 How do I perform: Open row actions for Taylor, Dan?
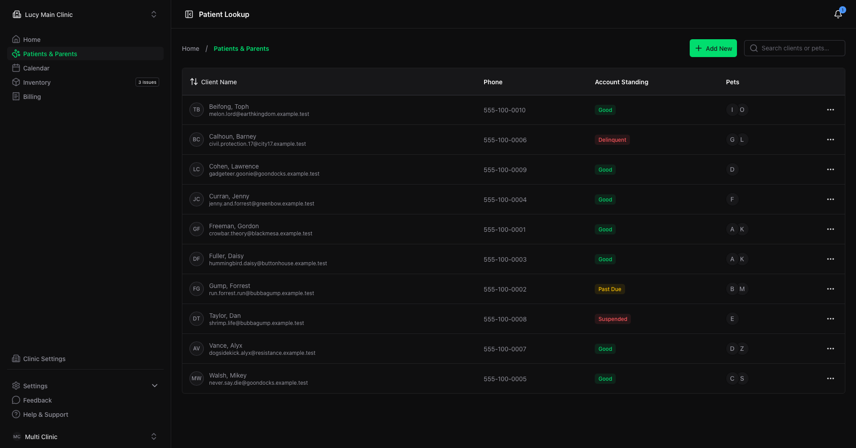(x=831, y=319)
